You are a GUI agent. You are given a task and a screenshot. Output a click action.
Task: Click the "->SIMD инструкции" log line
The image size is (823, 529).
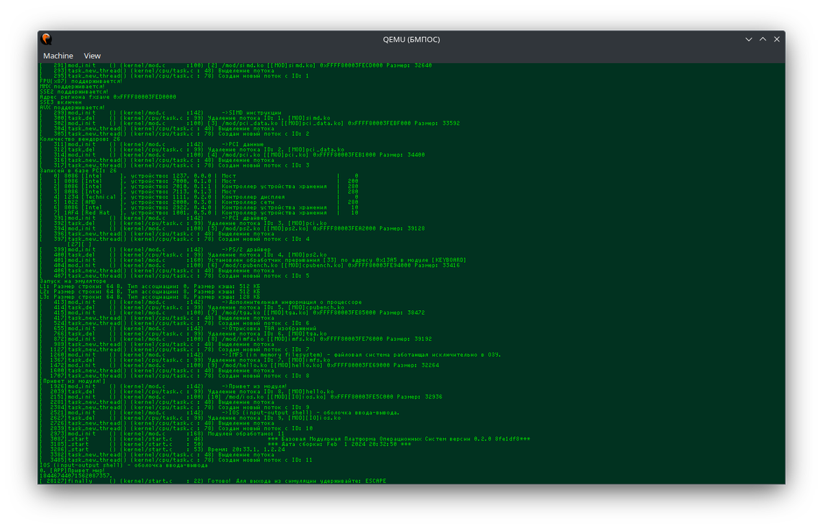click(x=161, y=113)
